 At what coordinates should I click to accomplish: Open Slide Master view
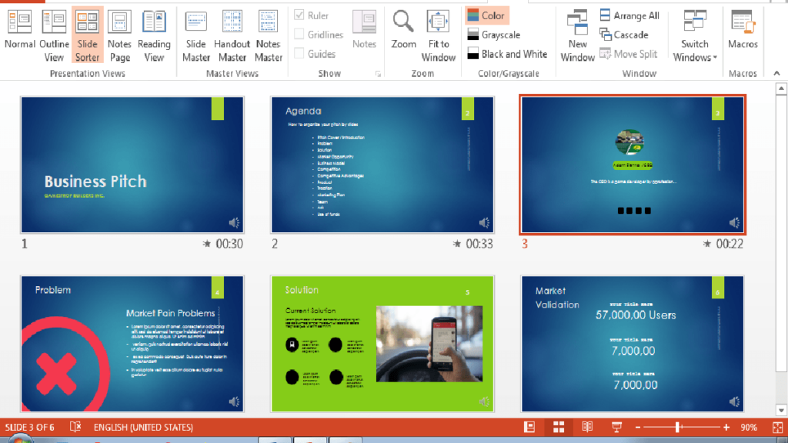coord(196,34)
